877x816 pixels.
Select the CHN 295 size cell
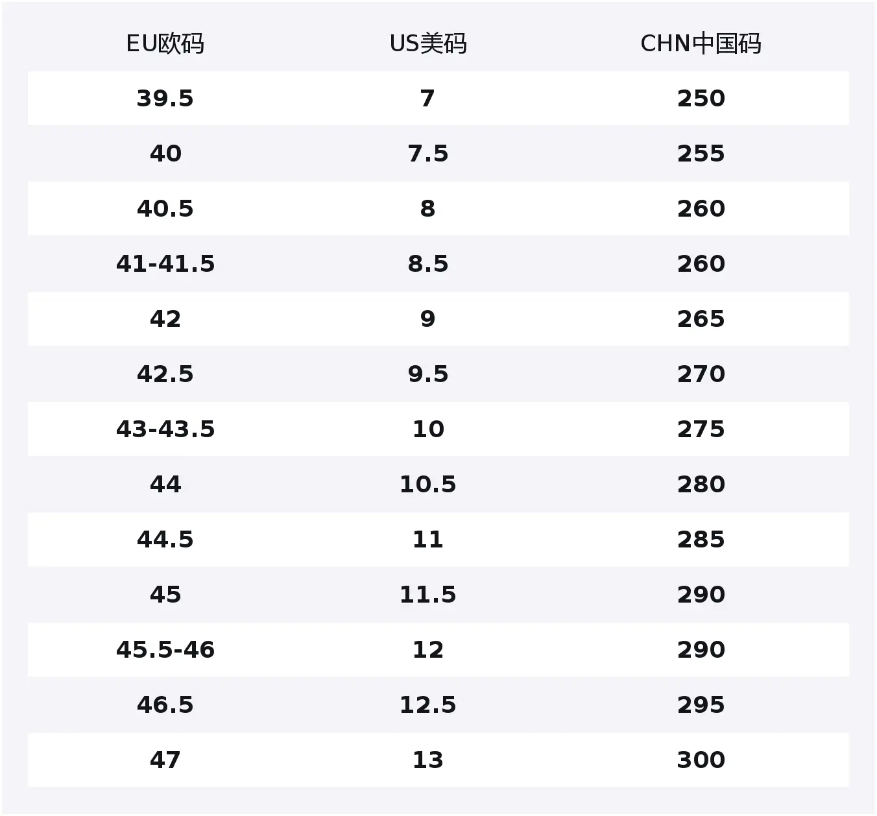coord(701,705)
